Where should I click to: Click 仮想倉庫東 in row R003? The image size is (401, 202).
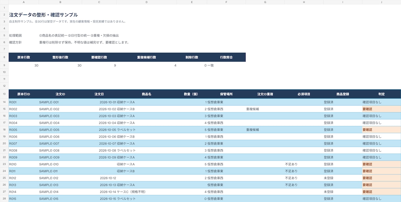pyautogui.click(x=215, y=116)
